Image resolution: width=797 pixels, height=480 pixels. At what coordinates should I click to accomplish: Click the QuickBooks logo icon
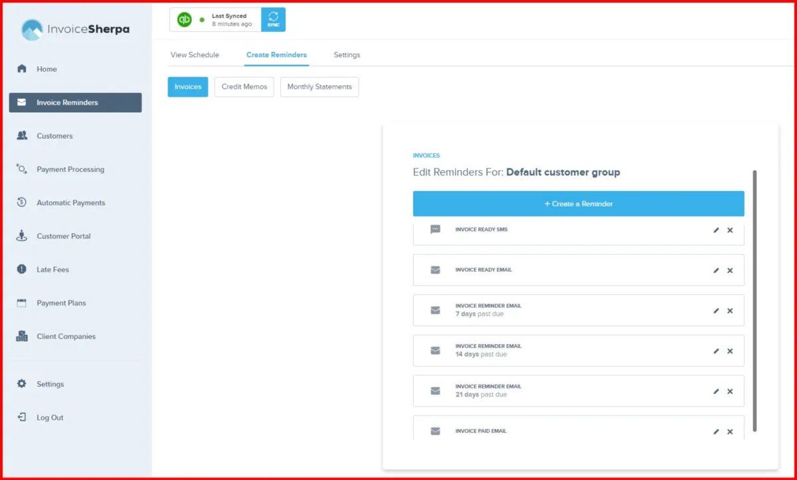pos(185,20)
